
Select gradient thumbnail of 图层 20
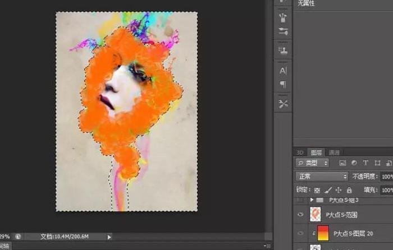[x=323, y=233]
